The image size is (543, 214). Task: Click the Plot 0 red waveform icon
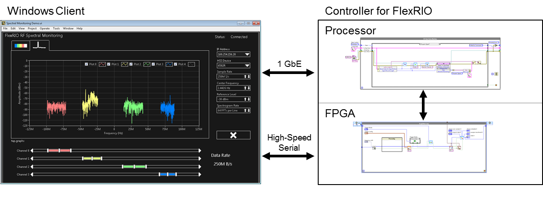click(101, 64)
